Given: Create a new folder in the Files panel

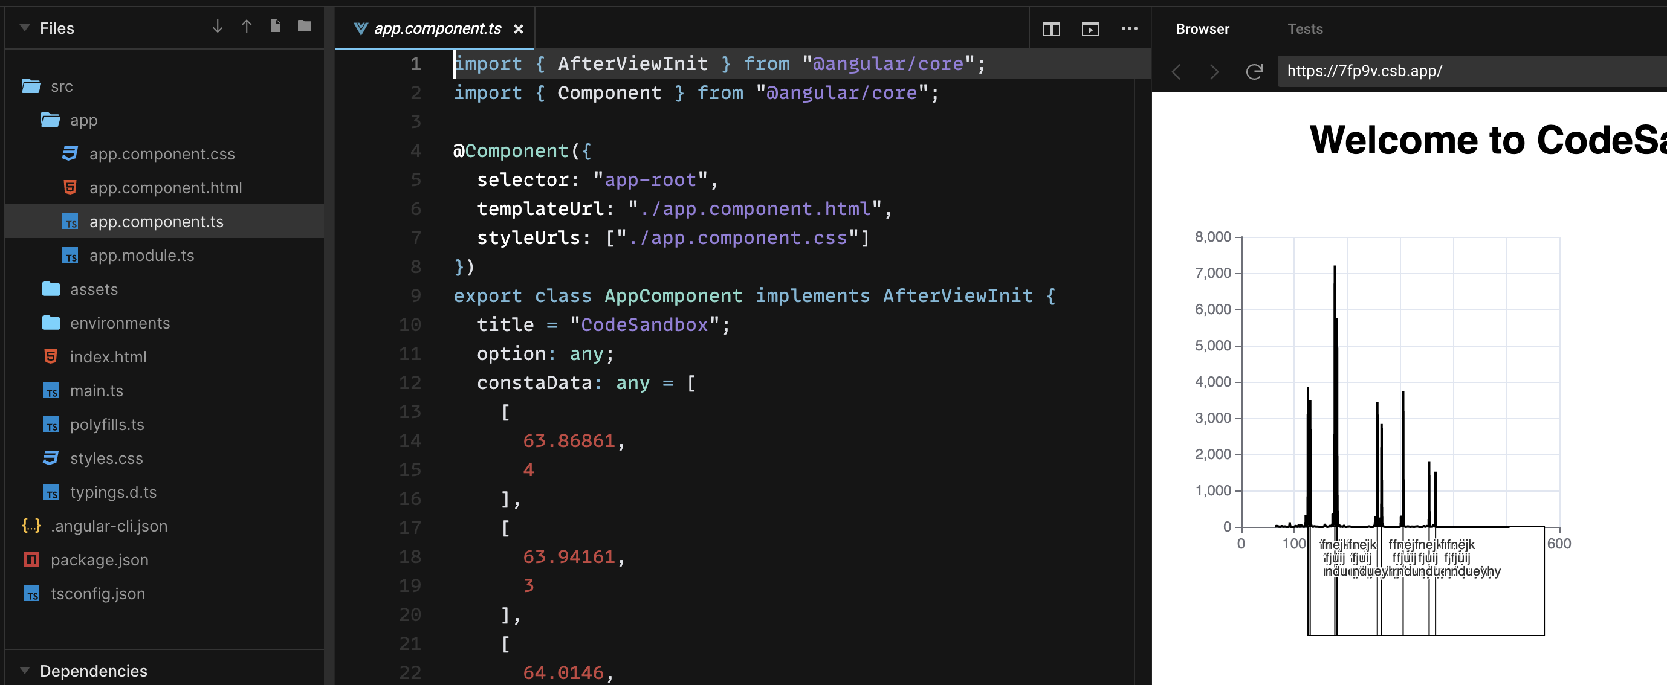Looking at the screenshot, I should pos(303,27).
